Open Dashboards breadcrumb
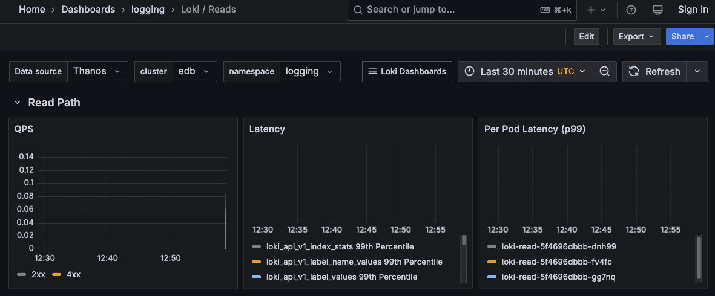The image size is (715, 296). [88, 10]
